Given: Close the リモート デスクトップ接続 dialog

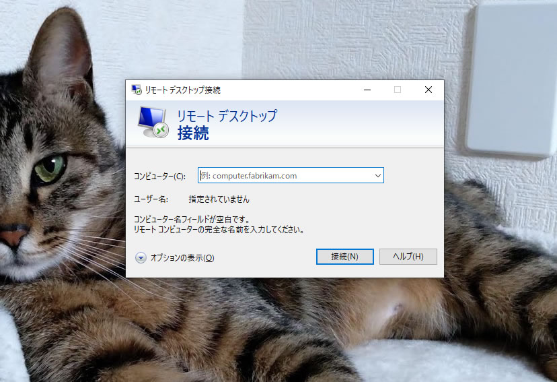Looking at the screenshot, I should coord(429,90).
